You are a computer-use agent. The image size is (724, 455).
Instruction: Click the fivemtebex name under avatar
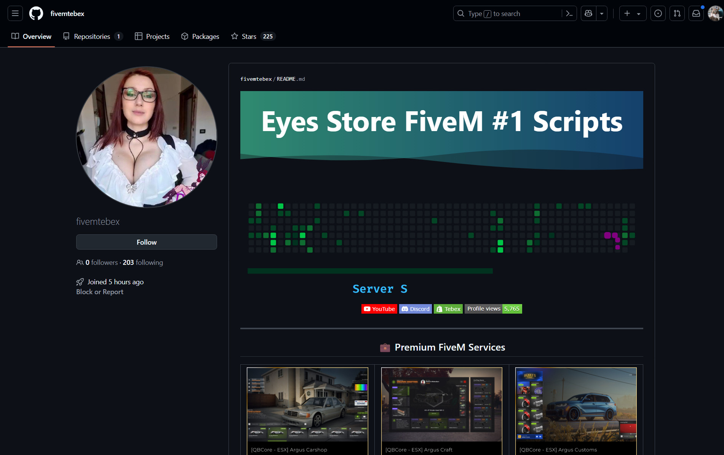(x=98, y=221)
